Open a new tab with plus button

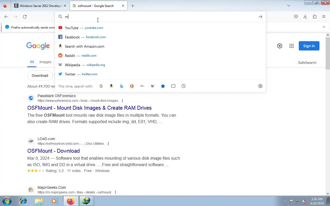pos(133,6)
